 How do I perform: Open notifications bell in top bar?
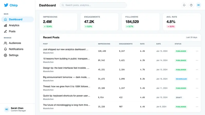pos(184,5)
